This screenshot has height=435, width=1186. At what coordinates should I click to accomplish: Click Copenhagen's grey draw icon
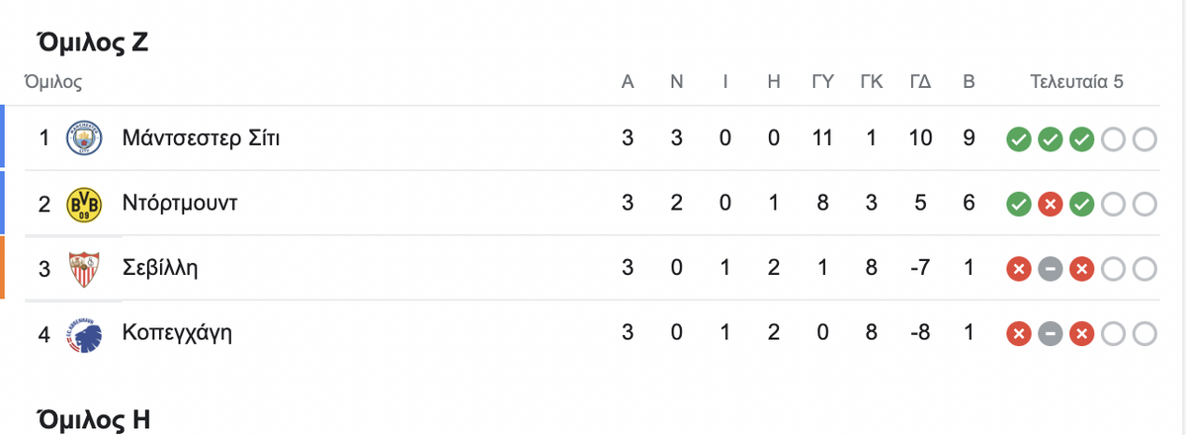pos(1051,335)
